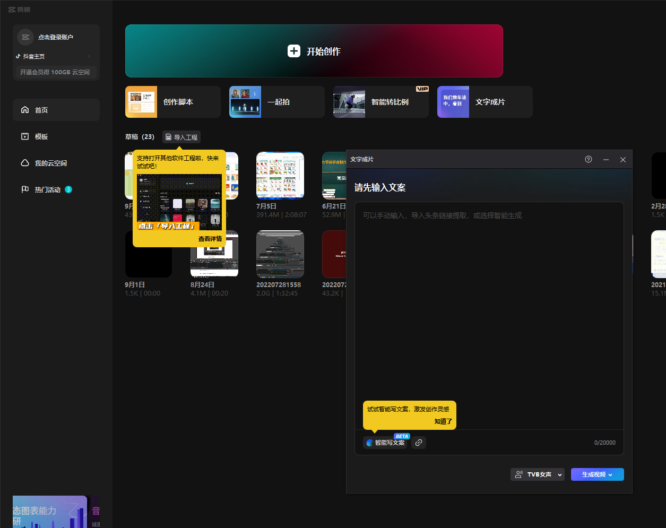Image resolution: width=666 pixels, height=528 pixels.
Task: Go to 首页 in the sidebar
Action: [x=56, y=110]
